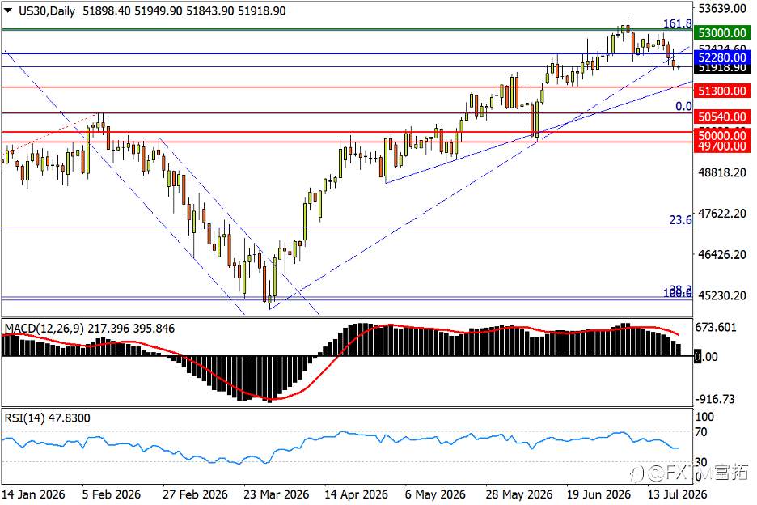
Task: Click the 46426.20 price axis value
Action: tap(722, 254)
